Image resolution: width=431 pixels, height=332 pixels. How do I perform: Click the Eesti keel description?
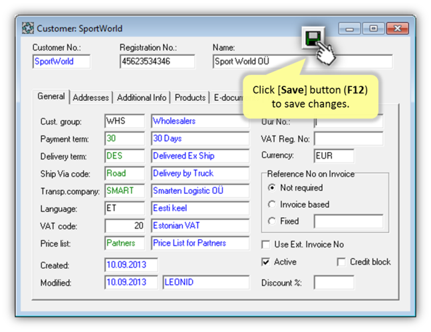[x=200, y=208]
